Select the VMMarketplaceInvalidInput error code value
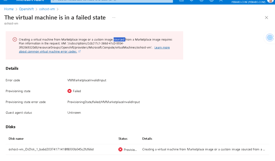The width and height of the screenshot is (275, 161). [x=87, y=80]
